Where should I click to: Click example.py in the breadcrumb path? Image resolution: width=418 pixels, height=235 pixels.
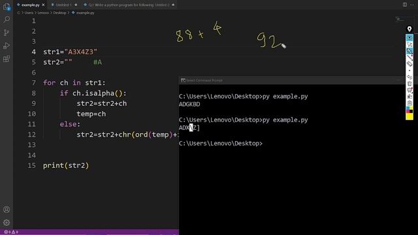click(85, 13)
